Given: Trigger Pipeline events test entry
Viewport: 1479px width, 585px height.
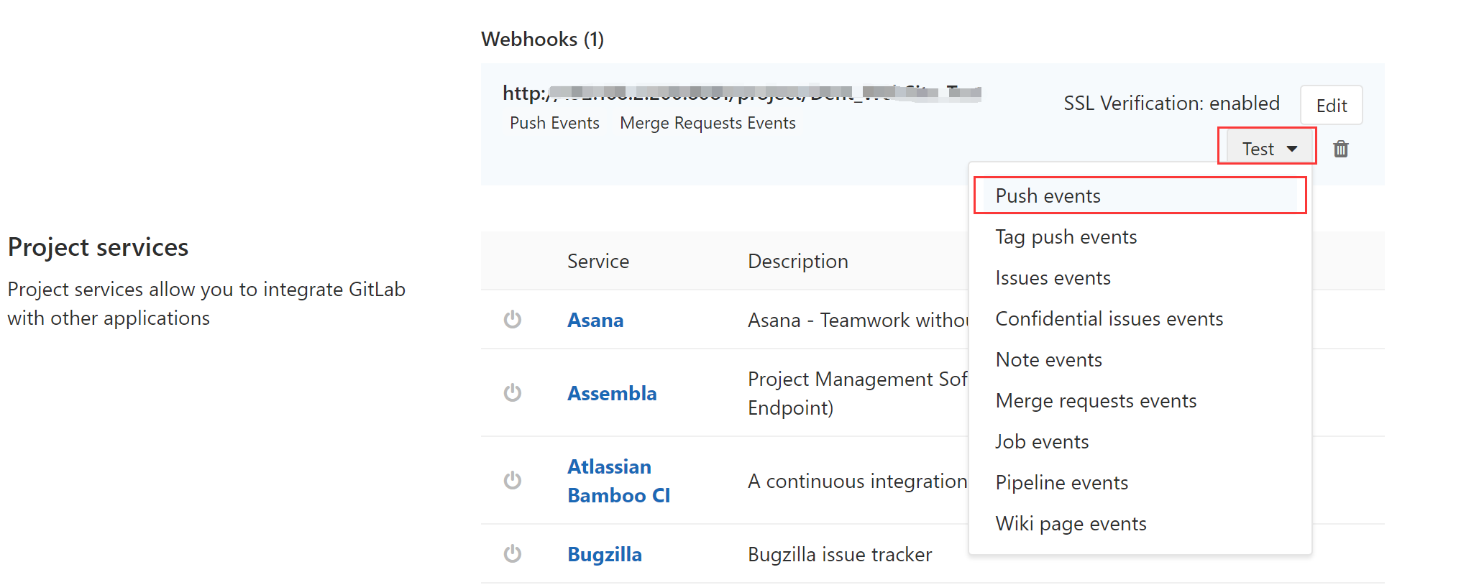Looking at the screenshot, I should [1061, 483].
